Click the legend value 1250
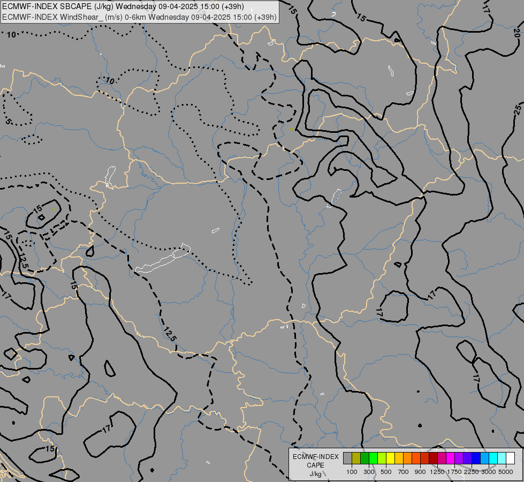The image size is (524, 482). tap(437, 472)
